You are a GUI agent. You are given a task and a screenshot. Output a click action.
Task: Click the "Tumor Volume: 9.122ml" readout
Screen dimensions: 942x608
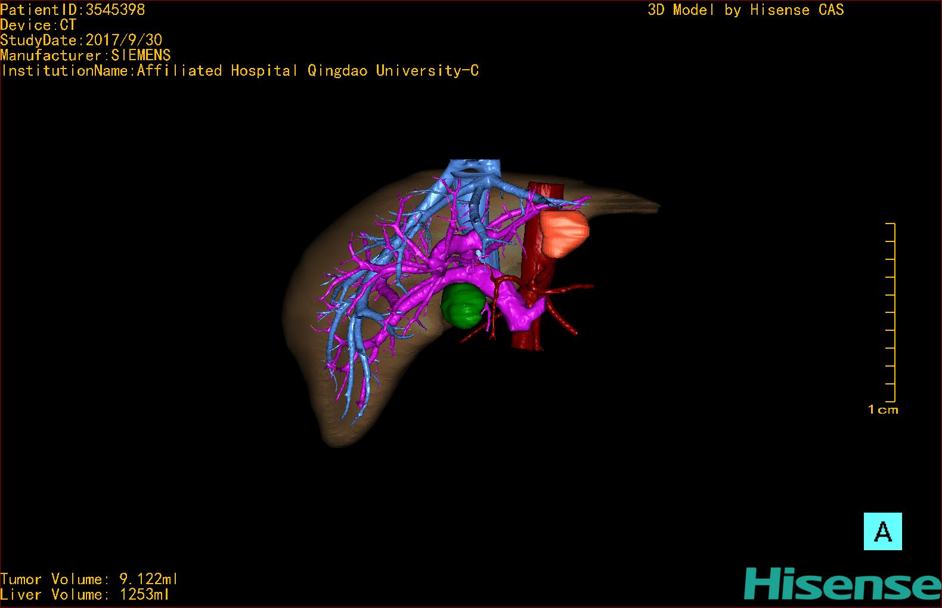coord(89,579)
